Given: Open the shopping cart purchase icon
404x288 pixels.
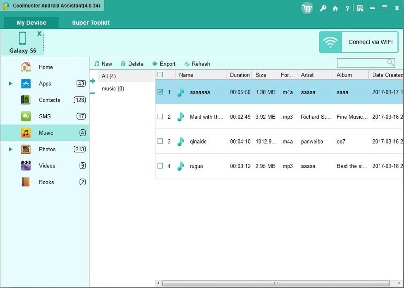Looking at the screenshot, I should tap(307, 8).
